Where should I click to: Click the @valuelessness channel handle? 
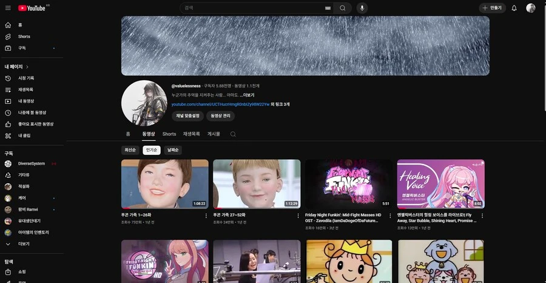186,86
